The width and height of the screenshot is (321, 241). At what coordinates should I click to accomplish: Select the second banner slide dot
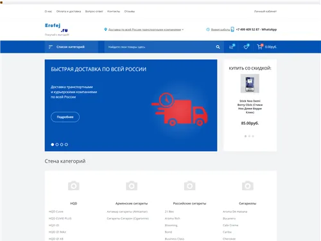(x=57, y=145)
